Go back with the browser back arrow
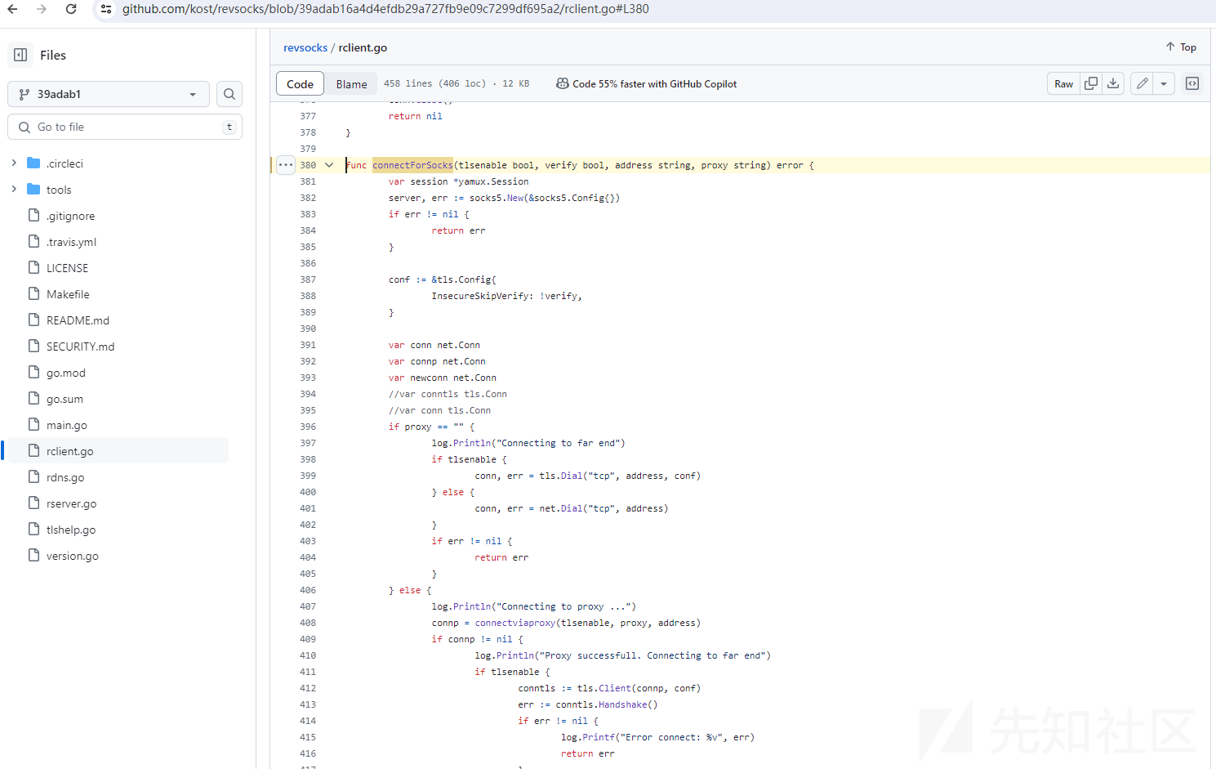The width and height of the screenshot is (1216, 769). click(x=12, y=9)
